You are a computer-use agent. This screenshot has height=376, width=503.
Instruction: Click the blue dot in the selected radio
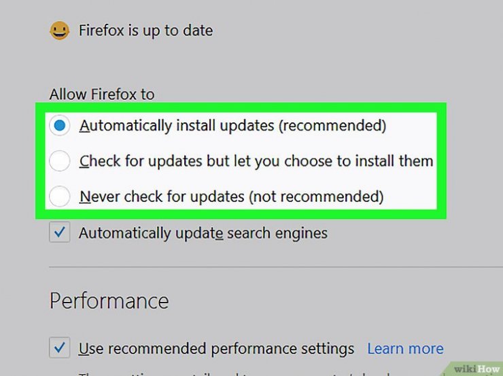click(x=59, y=125)
